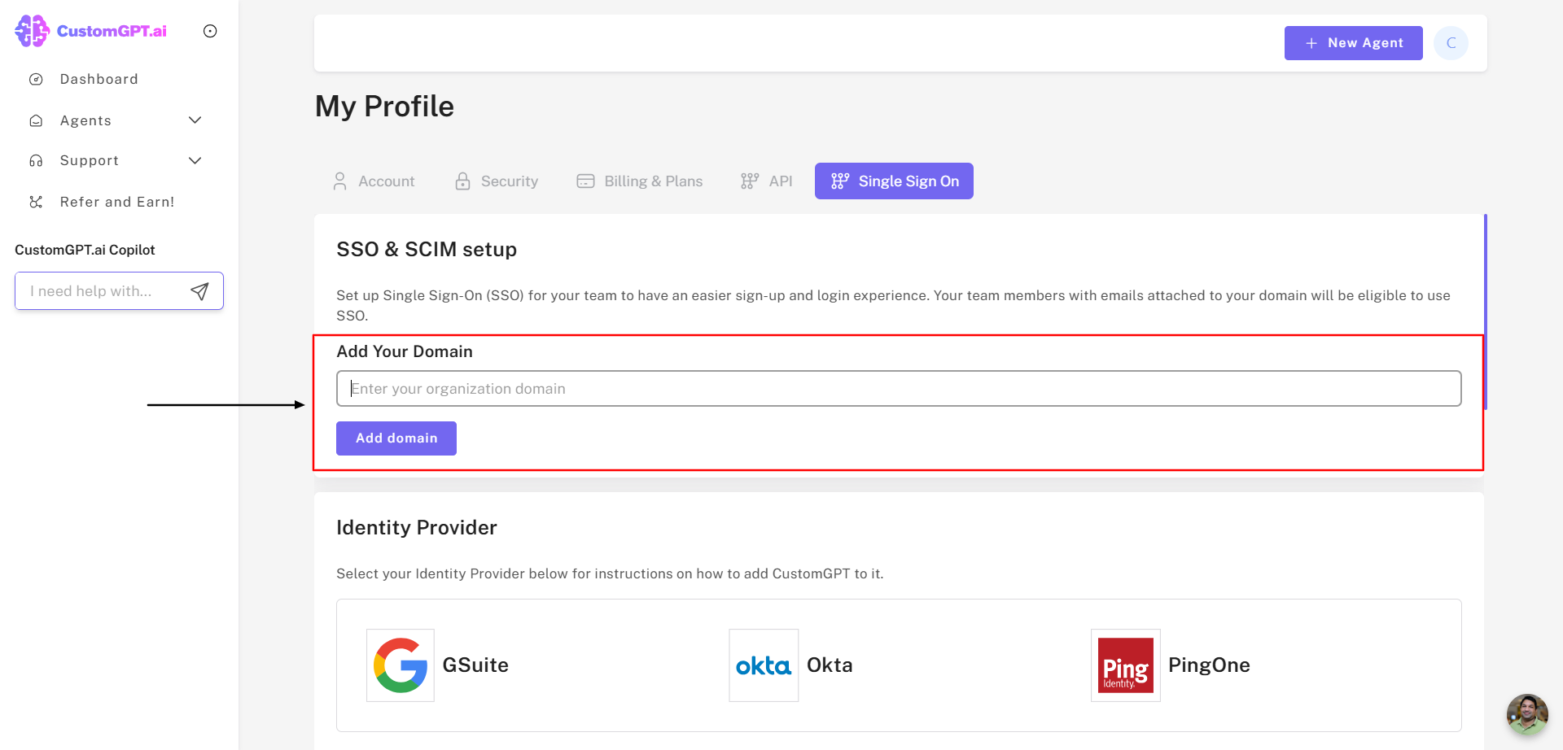This screenshot has height=750, width=1563.
Task: Collapse sidebar using the circle toggle icon
Action: 210,31
